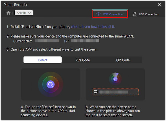Click the Phone Recorder title text

(x=15, y=5)
